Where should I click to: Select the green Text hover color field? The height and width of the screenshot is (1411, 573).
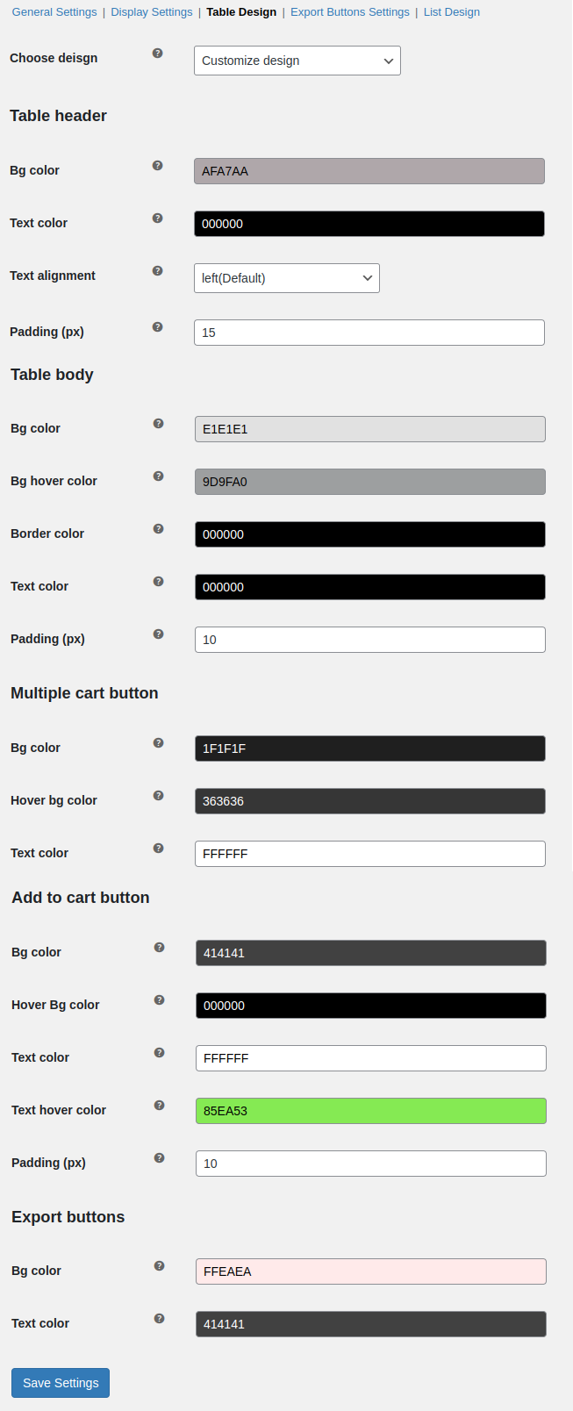(x=369, y=1110)
